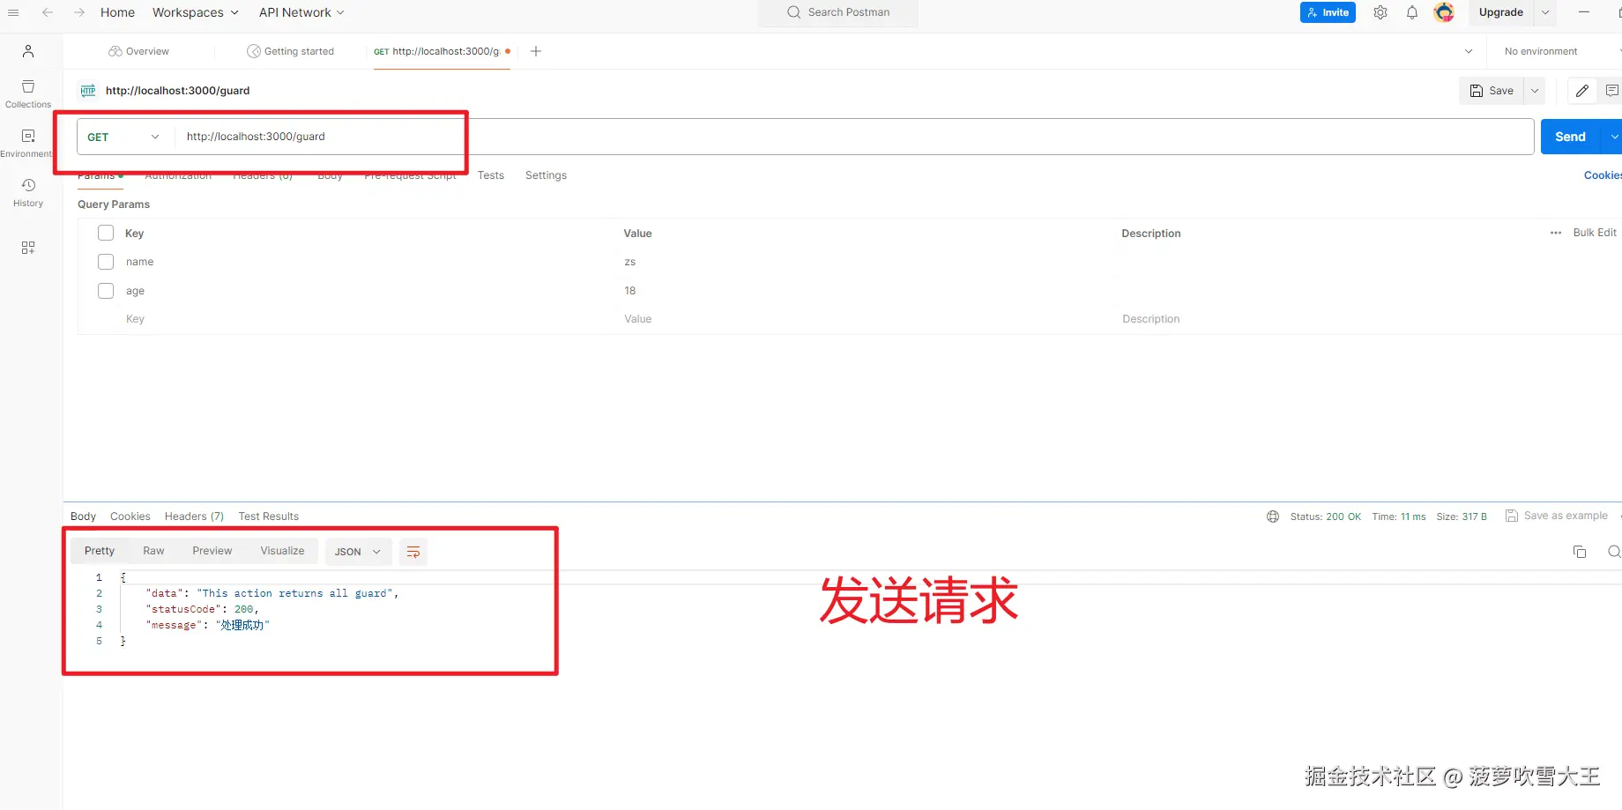Open Postman settings gear
The image size is (1622, 810).
[1380, 12]
